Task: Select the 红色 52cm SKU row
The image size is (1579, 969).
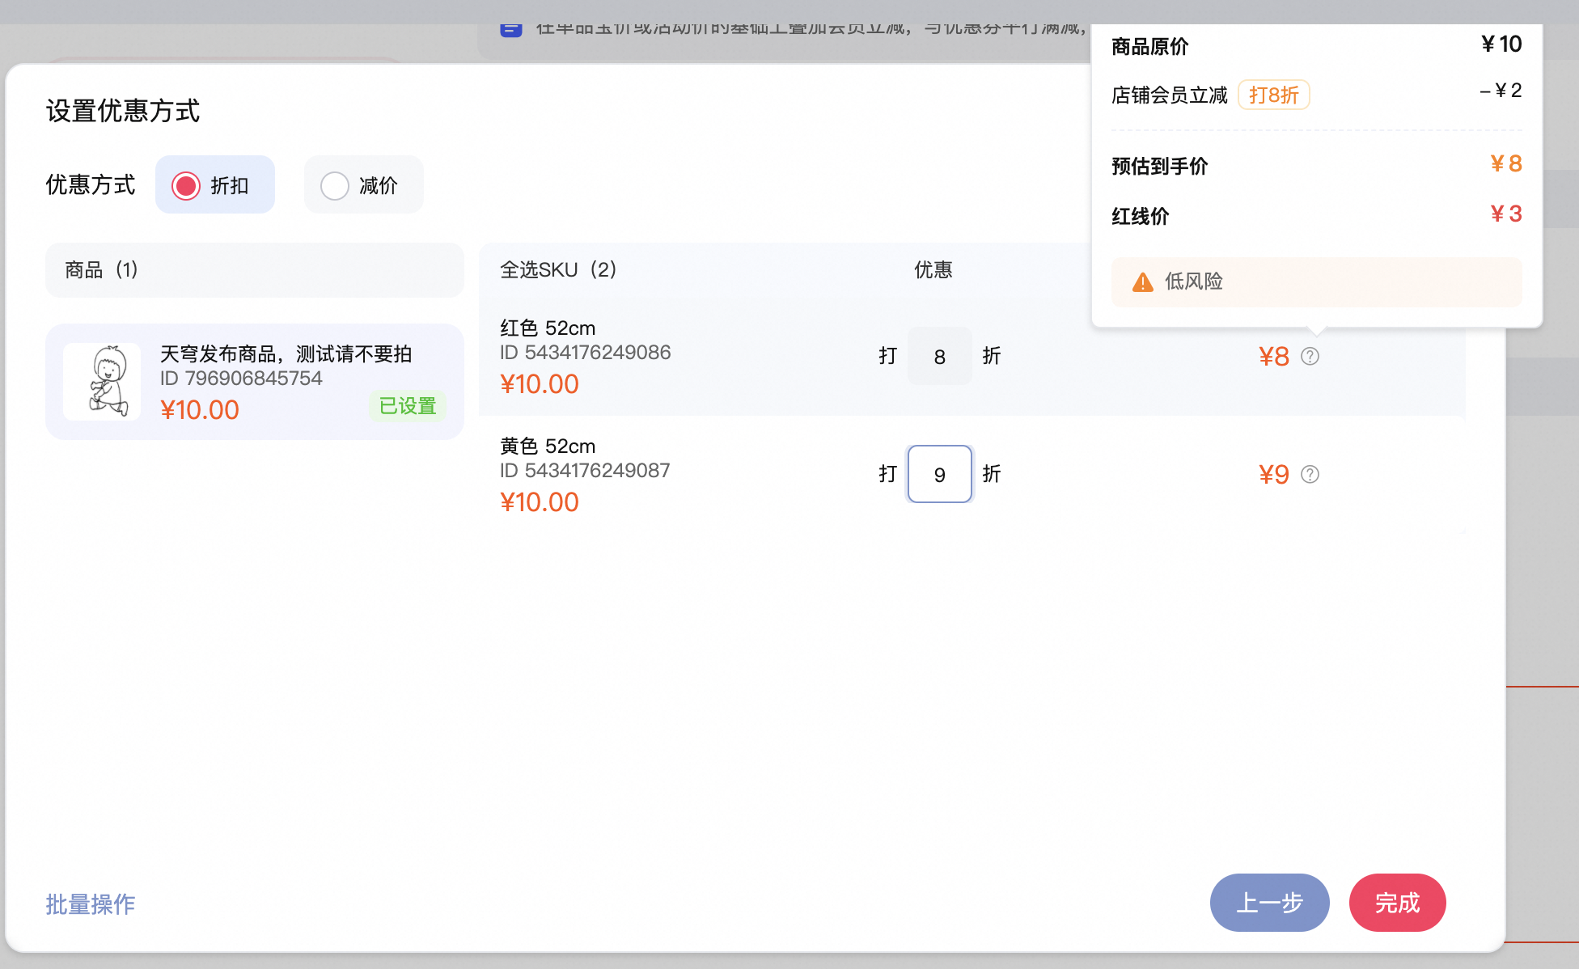Action: pos(972,356)
